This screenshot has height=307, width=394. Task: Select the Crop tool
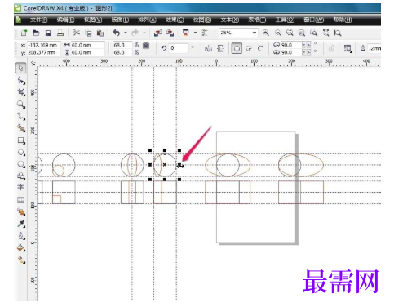click(x=21, y=92)
